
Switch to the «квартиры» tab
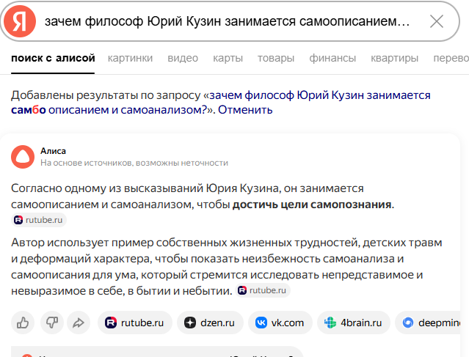pyautogui.click(x=395, y=58)
